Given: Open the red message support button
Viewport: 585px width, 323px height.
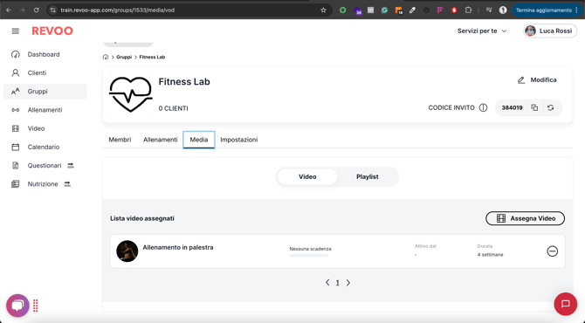Looking at the screenshot, I should point(566,304).
